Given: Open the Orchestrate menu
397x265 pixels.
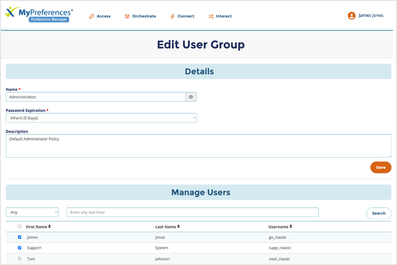Looking at the screenshot, I should pyautogui.click(x=144, y=16).
